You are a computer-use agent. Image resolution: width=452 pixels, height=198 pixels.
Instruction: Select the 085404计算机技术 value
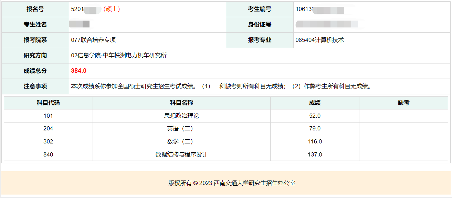click(319, 40)
